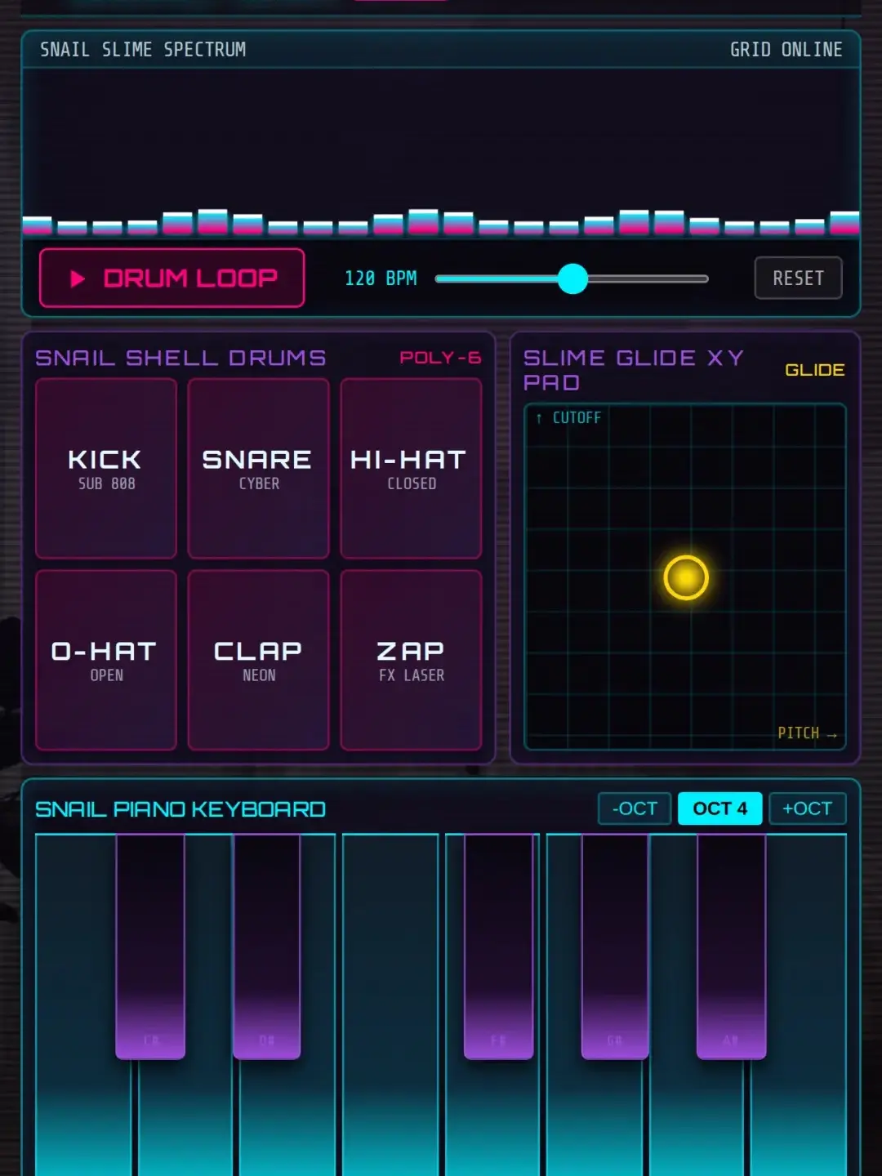Play the C# black piano key

point(150,947)
